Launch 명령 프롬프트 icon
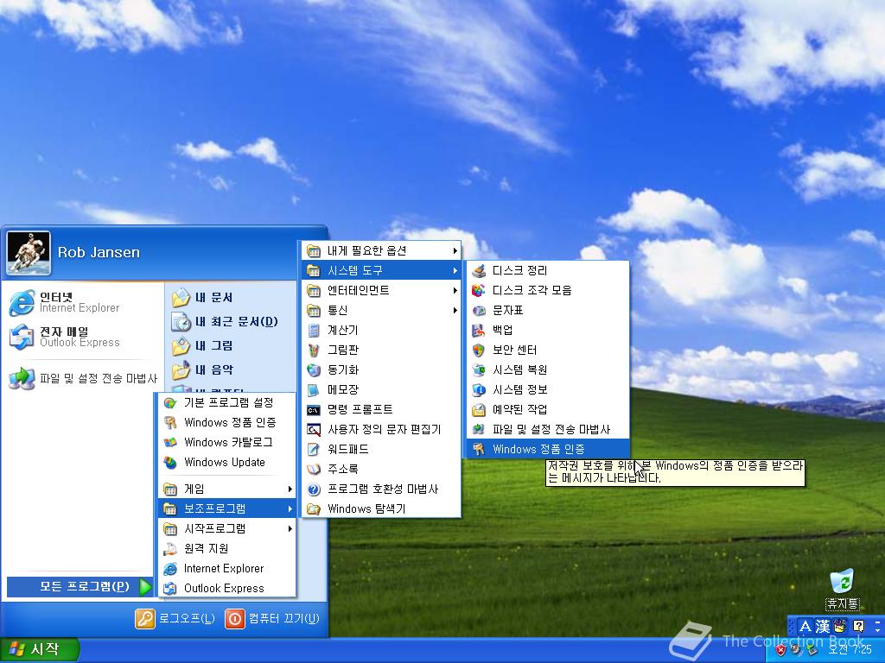This screenshot has width=885, height=663. tap(314, 410)
